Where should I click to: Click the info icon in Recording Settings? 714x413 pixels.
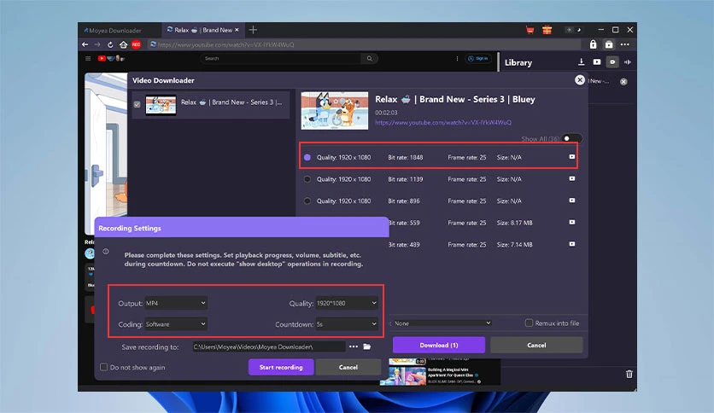coord(106,251)
